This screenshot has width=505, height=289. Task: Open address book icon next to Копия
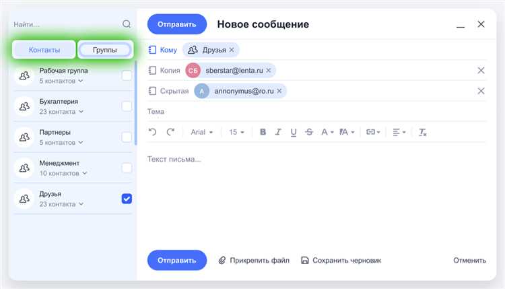(152, 70)
